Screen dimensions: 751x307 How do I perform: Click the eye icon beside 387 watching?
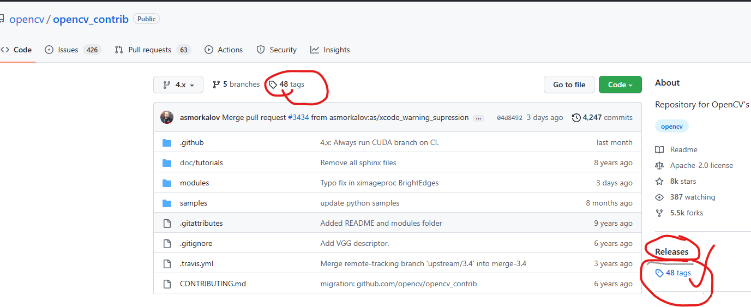point(659,197)
